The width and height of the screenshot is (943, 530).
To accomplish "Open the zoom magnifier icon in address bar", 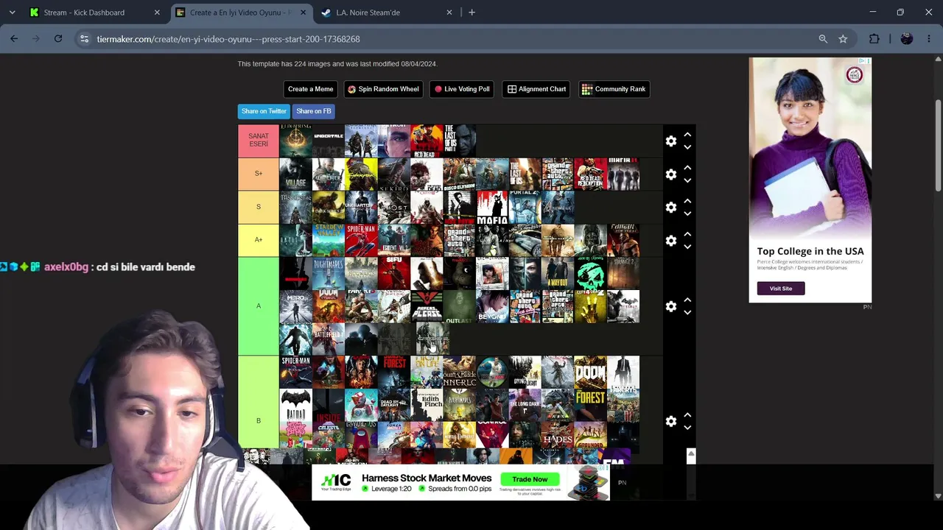I will (x=823, y=39).
